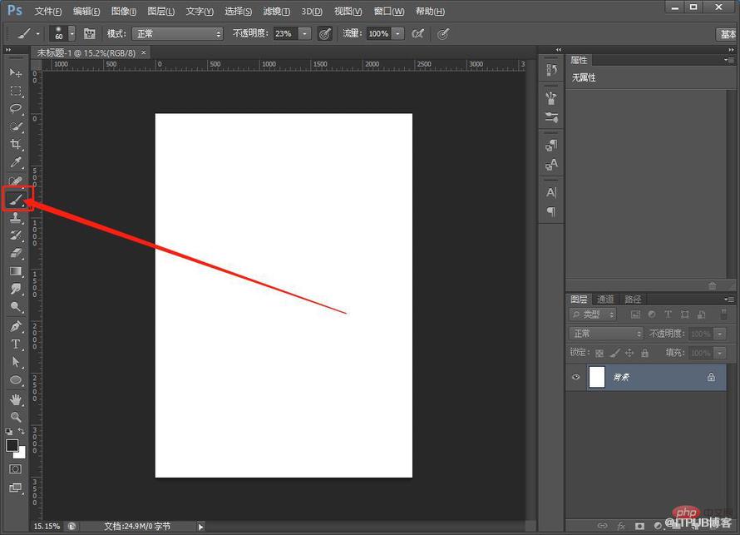This screenshot has height=535, width=740.
Task: Click the opacity value field 23%
Action: click(285, 33)
